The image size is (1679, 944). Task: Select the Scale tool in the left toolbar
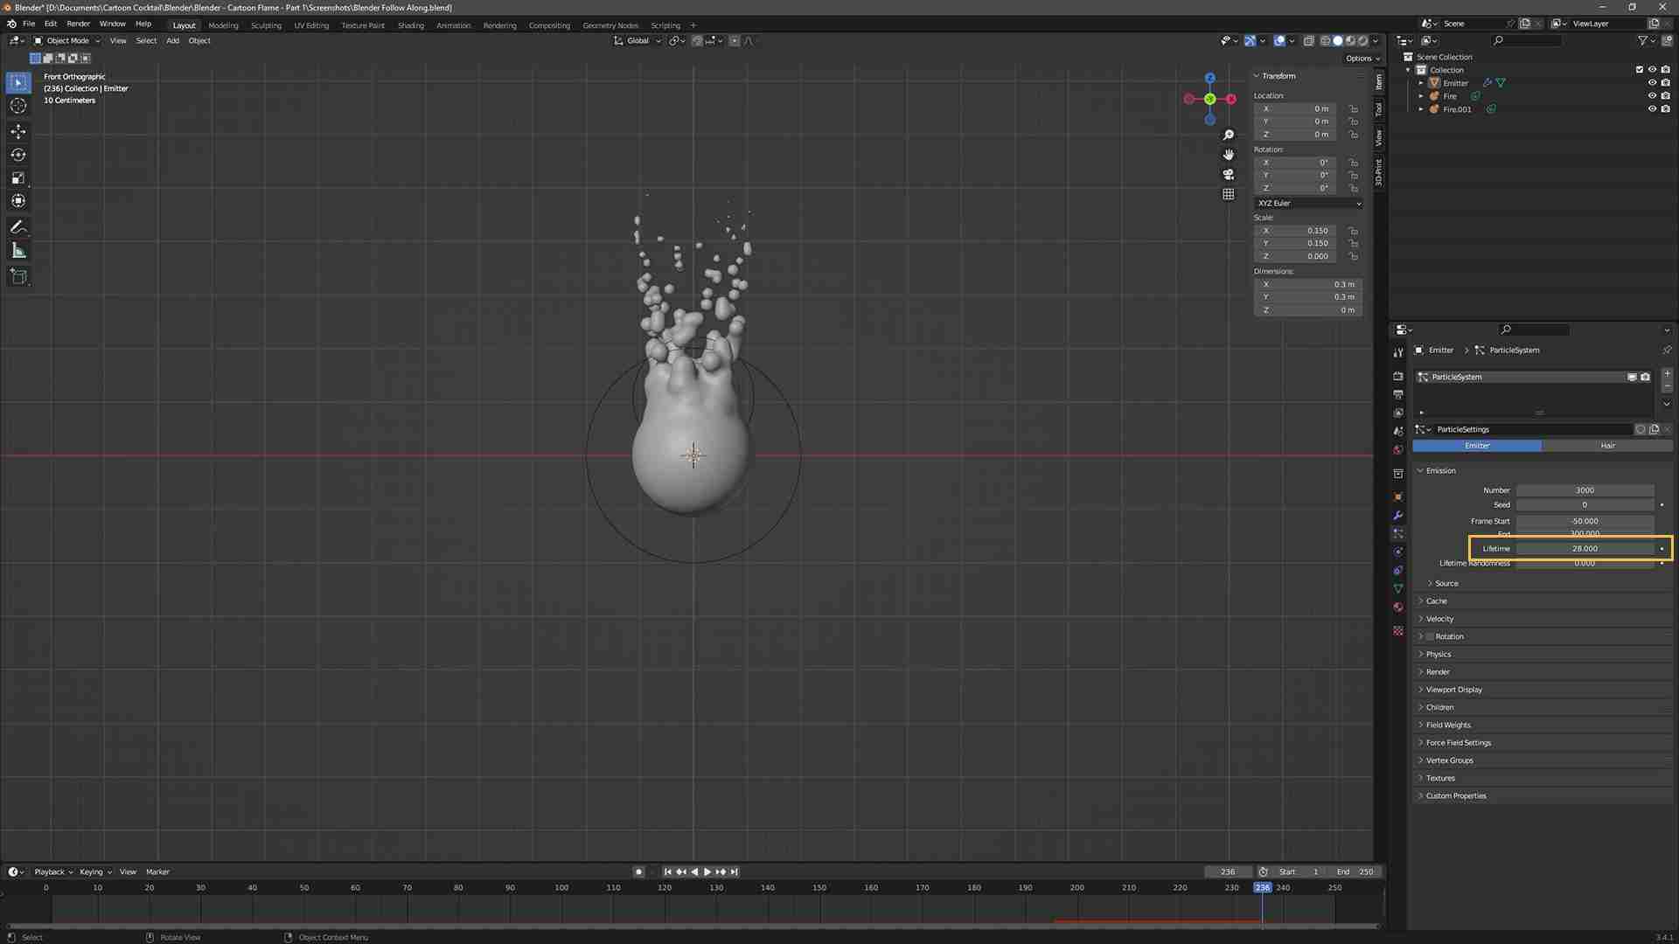tap(18, 178)
